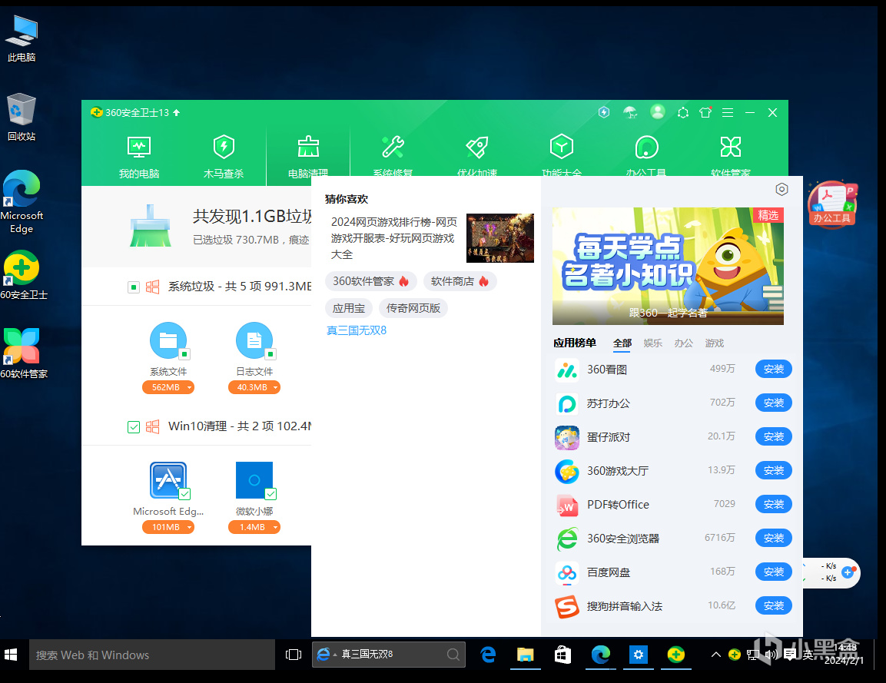
Task: Install 搜狗拼音输入法
Action: pos(774,606)
